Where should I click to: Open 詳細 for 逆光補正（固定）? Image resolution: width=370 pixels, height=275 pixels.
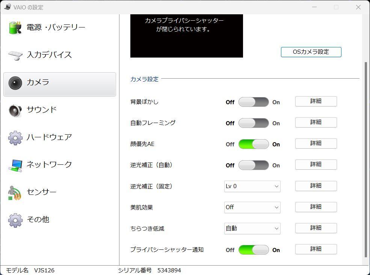[x=316, y=186]
